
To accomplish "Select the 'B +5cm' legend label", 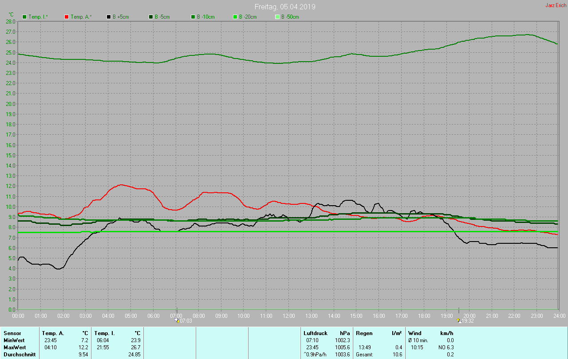I will (x=121, y=17).
